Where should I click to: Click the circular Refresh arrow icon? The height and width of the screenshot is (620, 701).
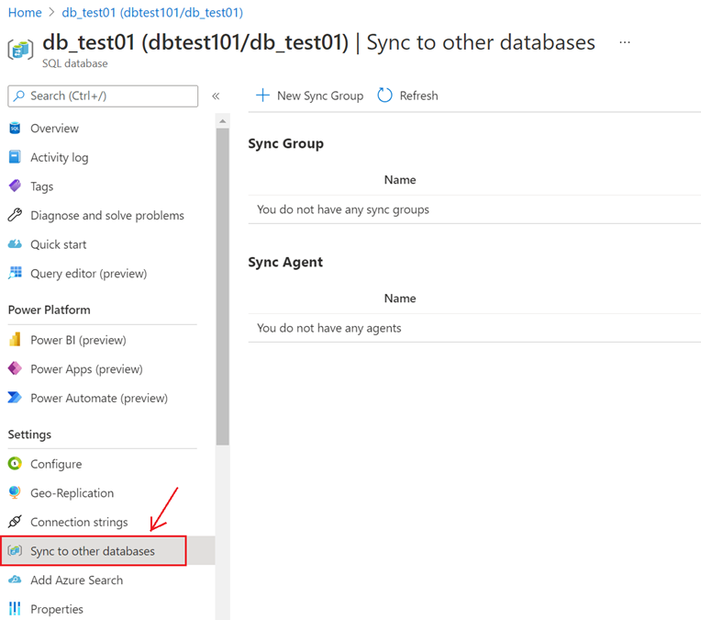pyautogui.click(x=384, y=96)
